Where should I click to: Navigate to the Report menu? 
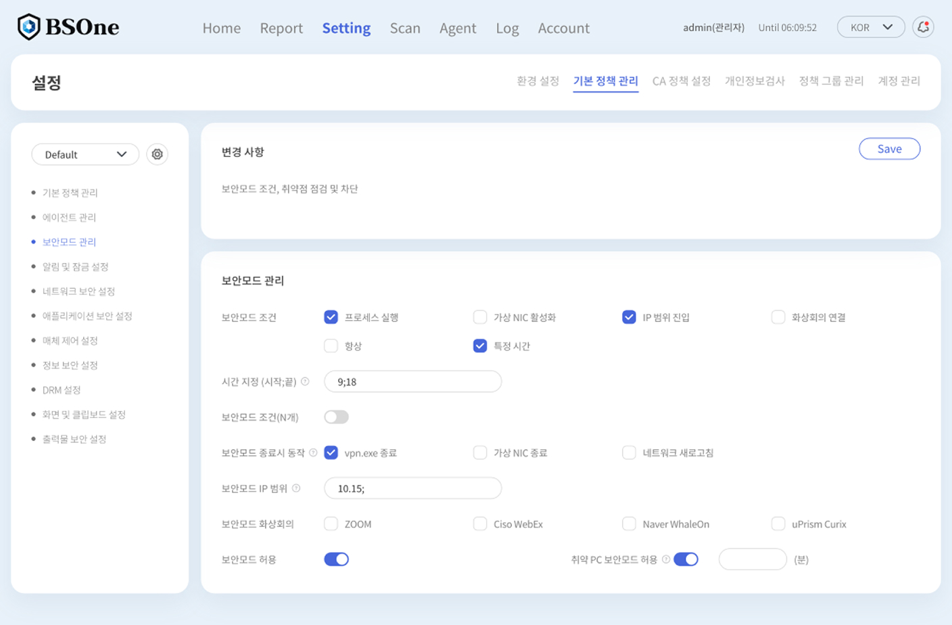coord(281,28)
